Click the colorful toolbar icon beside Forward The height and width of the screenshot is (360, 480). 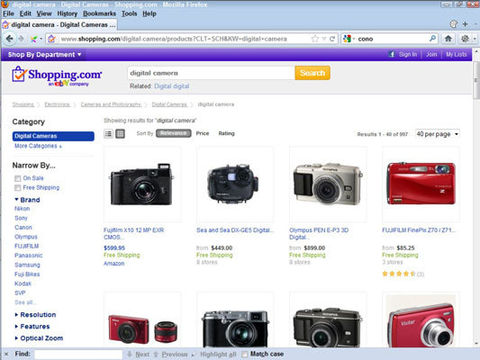click(33, 39)
